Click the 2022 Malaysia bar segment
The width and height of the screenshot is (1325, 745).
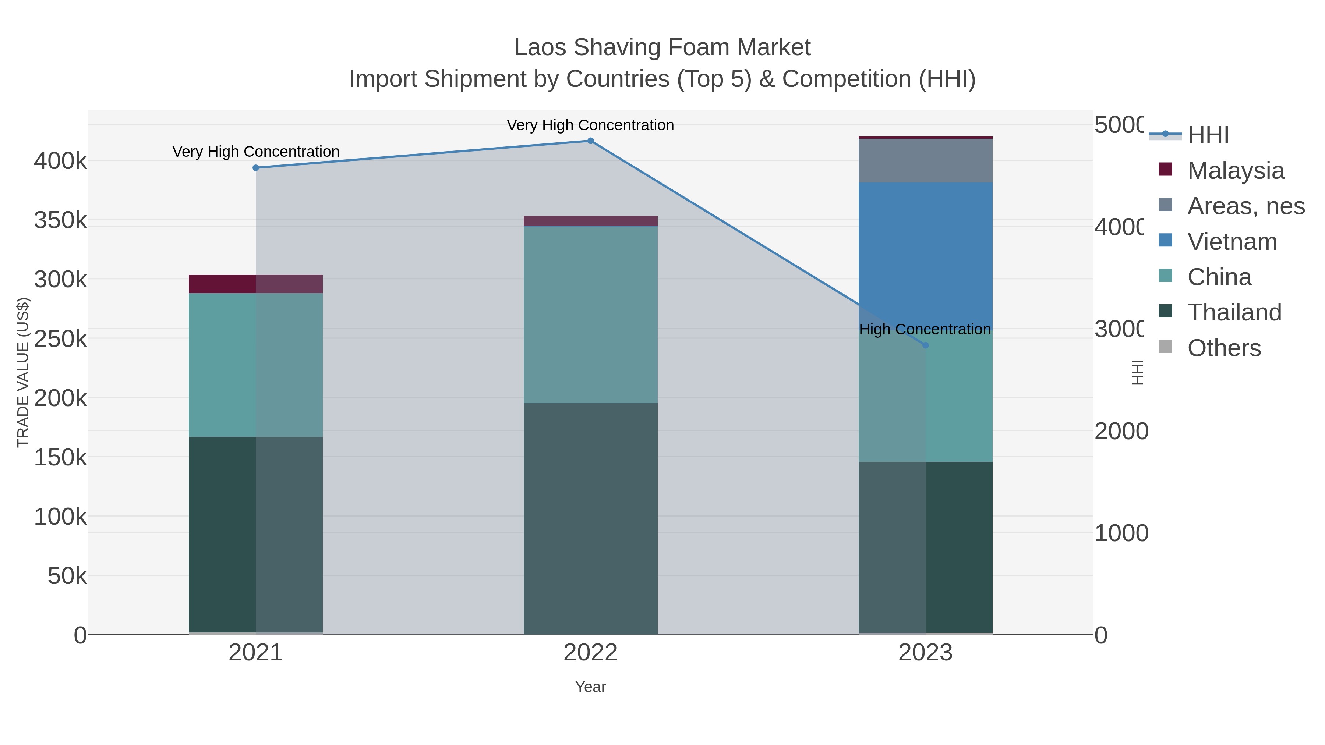point(590,221)
